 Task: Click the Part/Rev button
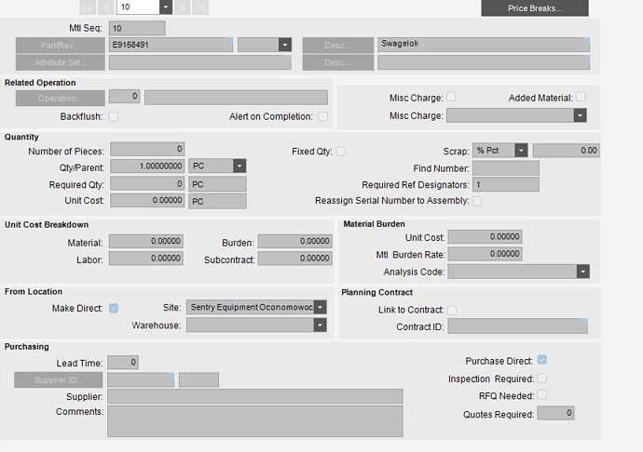tap(61, 45)
